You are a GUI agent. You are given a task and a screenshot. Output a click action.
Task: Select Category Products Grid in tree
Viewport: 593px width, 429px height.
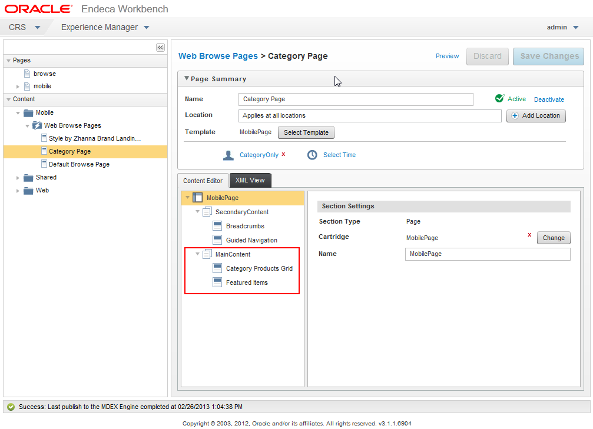click(259, 268)
